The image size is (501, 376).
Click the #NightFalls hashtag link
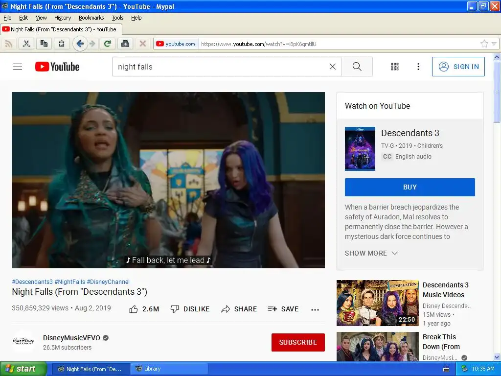(x=69, y=282)
